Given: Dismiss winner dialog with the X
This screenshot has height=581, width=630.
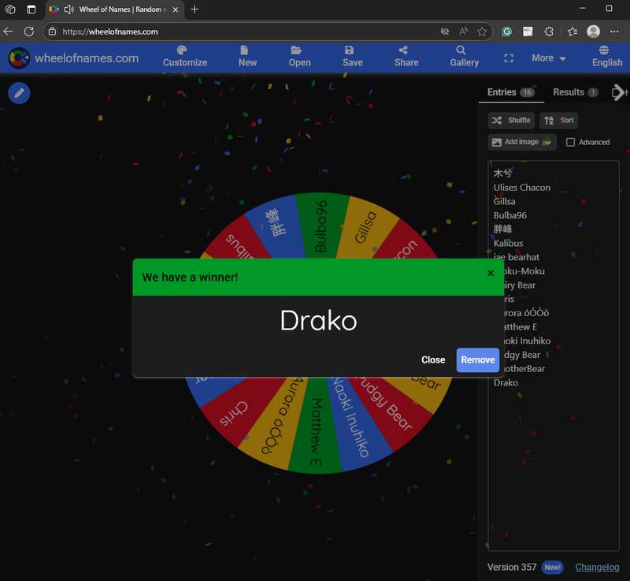Looking at the screenshot, I should 491,274.
